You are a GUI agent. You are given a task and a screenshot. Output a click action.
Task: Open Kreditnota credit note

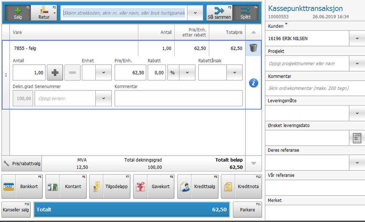pyautogui.click(x=242, y=186)
